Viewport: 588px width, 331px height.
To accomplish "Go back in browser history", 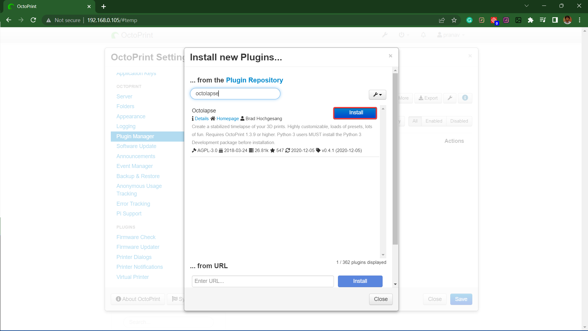I will (9, 20).
